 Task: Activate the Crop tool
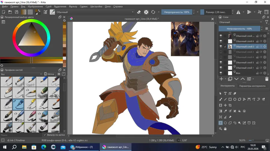coord(230,105)
